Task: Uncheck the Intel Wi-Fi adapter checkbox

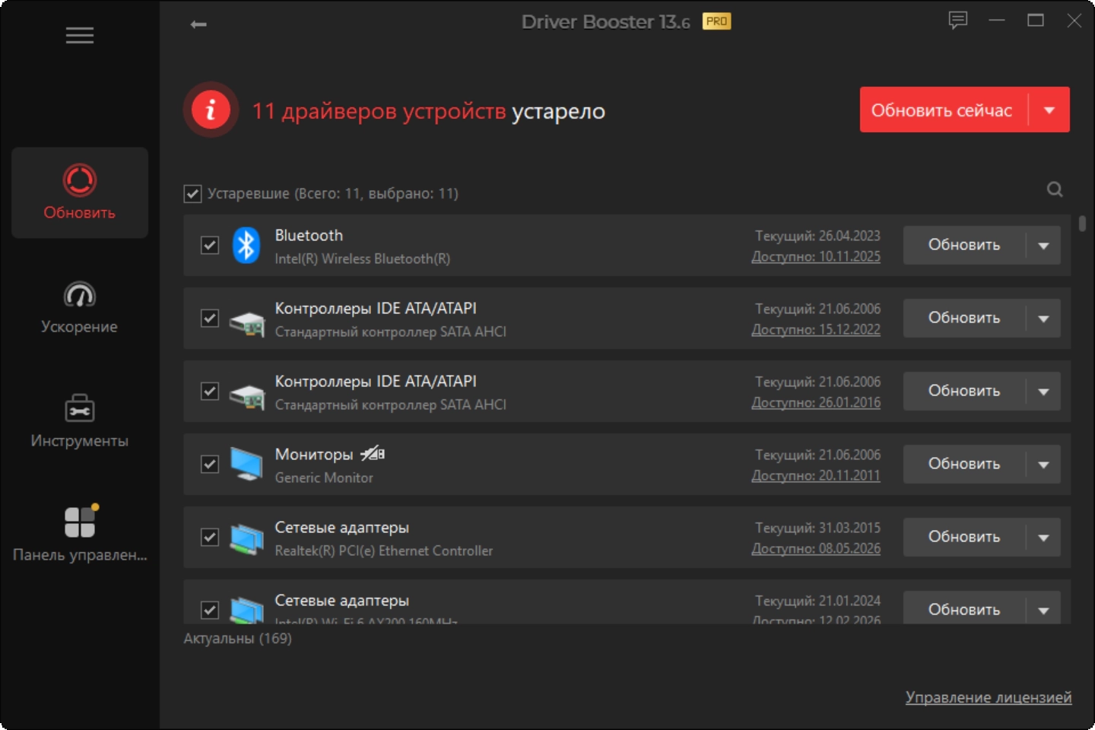Action: click(210, 610)
